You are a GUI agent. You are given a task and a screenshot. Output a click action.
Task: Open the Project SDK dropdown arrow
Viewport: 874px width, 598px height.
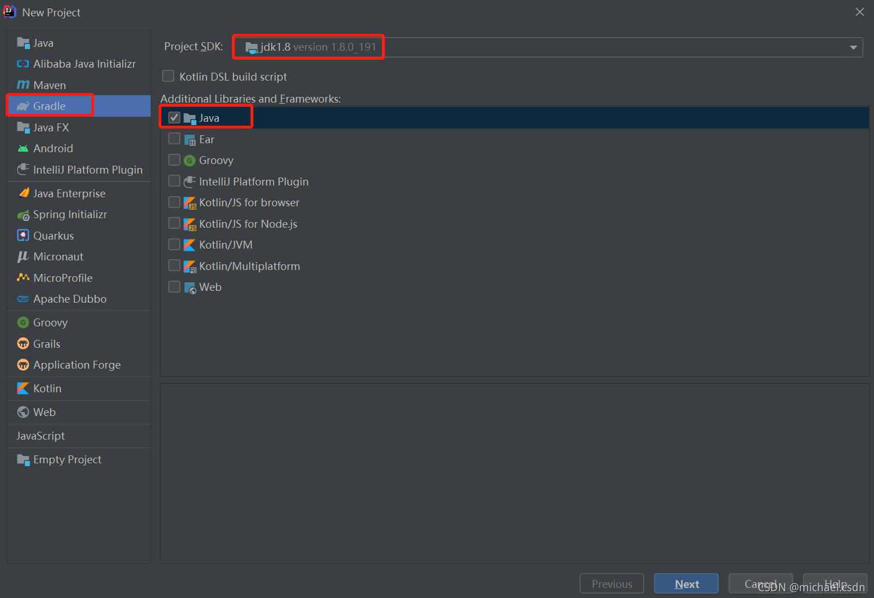[x=853, y=47]
